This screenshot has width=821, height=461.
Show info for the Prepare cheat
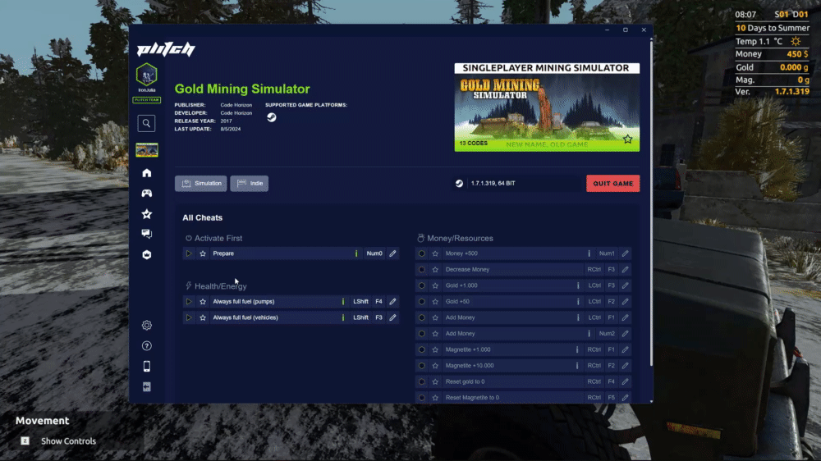[x=356, y=253]
